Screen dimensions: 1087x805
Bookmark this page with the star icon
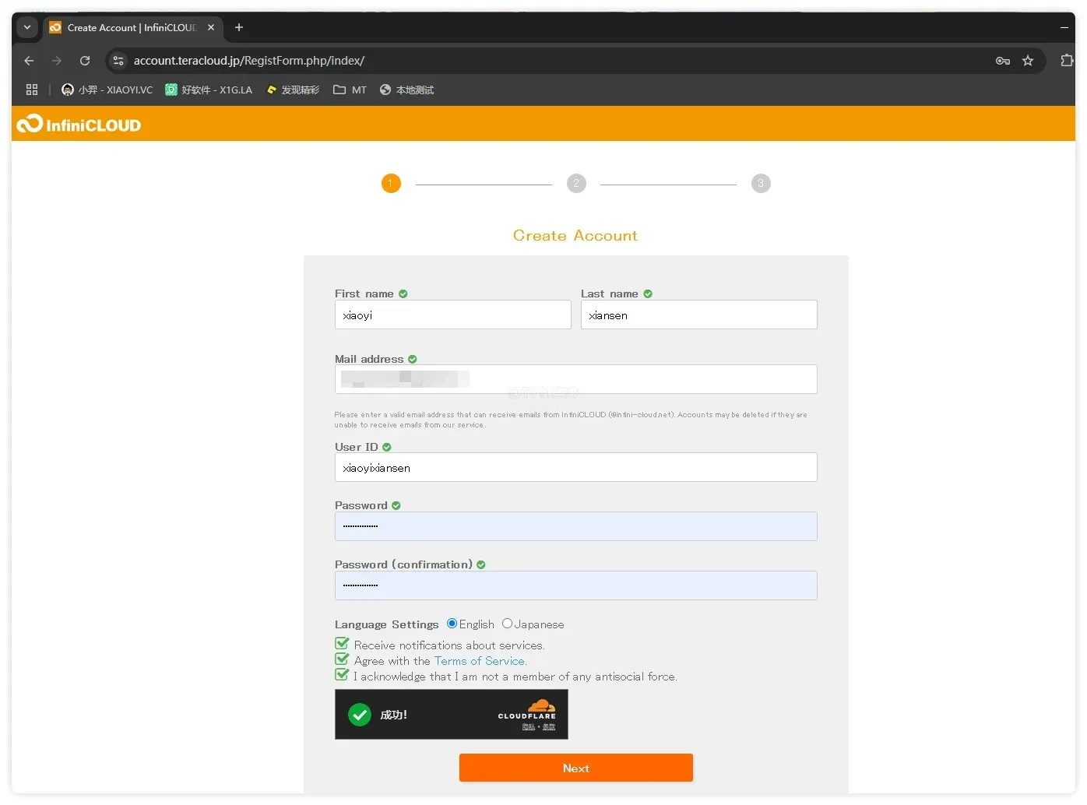(1028, 61)
